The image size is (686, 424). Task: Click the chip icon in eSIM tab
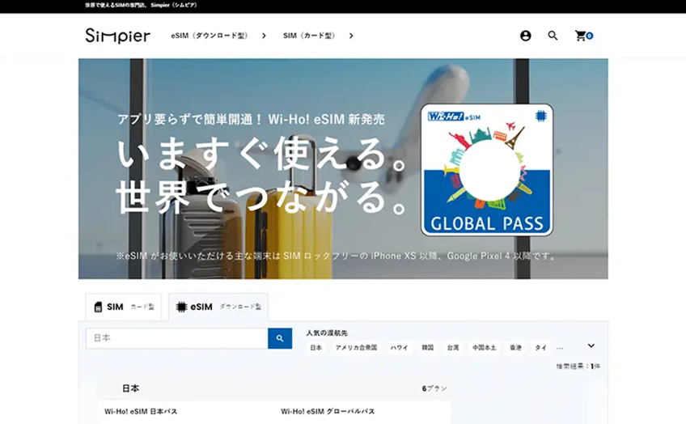[x=181, y=307]
